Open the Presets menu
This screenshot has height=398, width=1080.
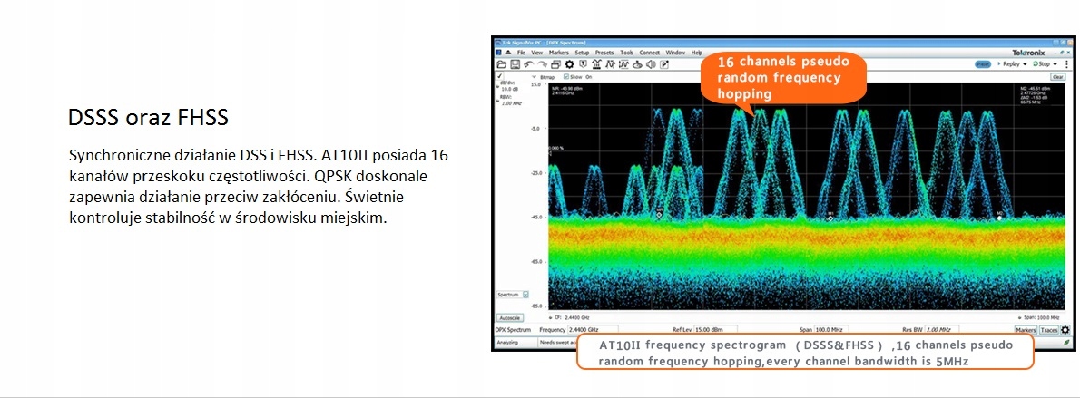604,53
